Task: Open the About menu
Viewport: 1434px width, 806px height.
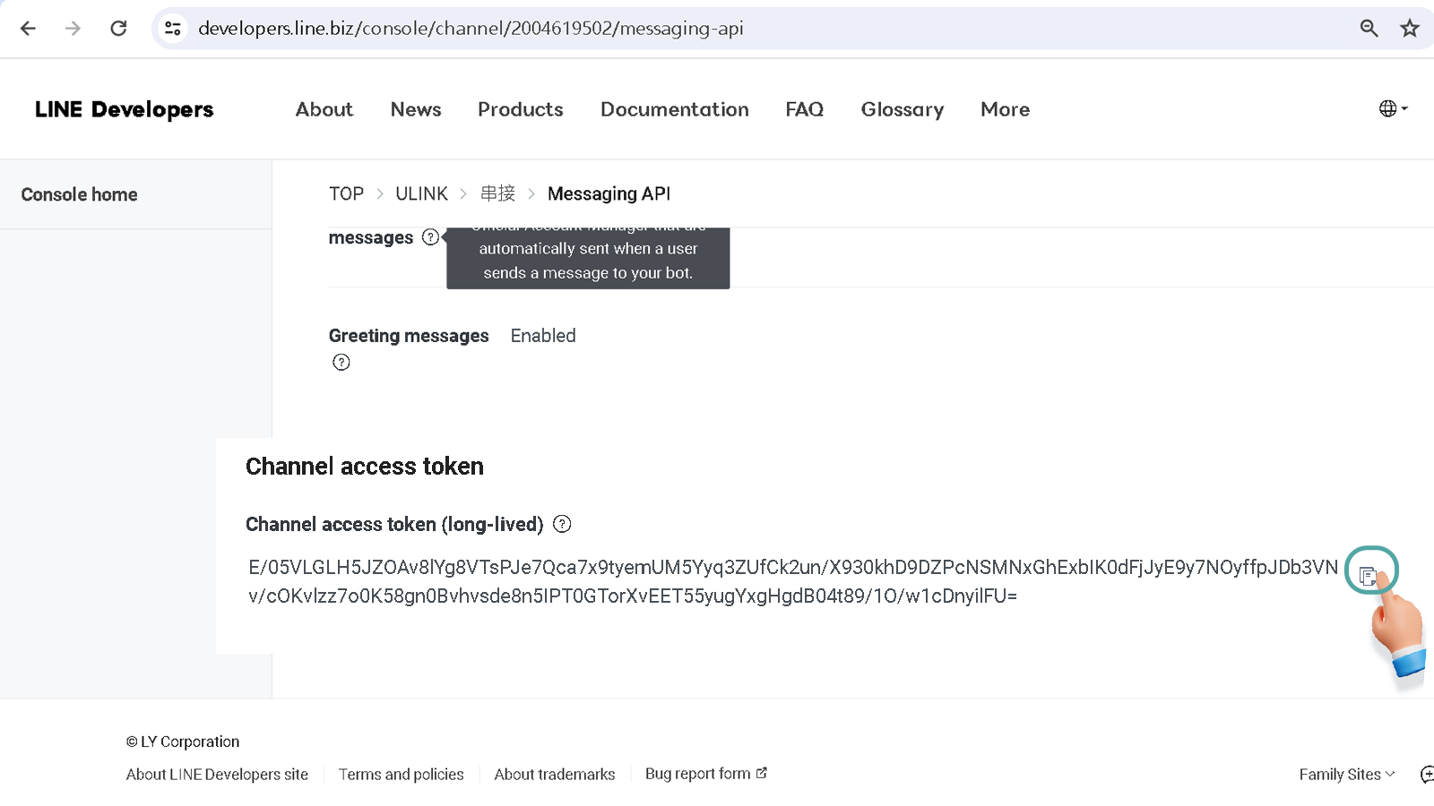Action: (324, 109)
